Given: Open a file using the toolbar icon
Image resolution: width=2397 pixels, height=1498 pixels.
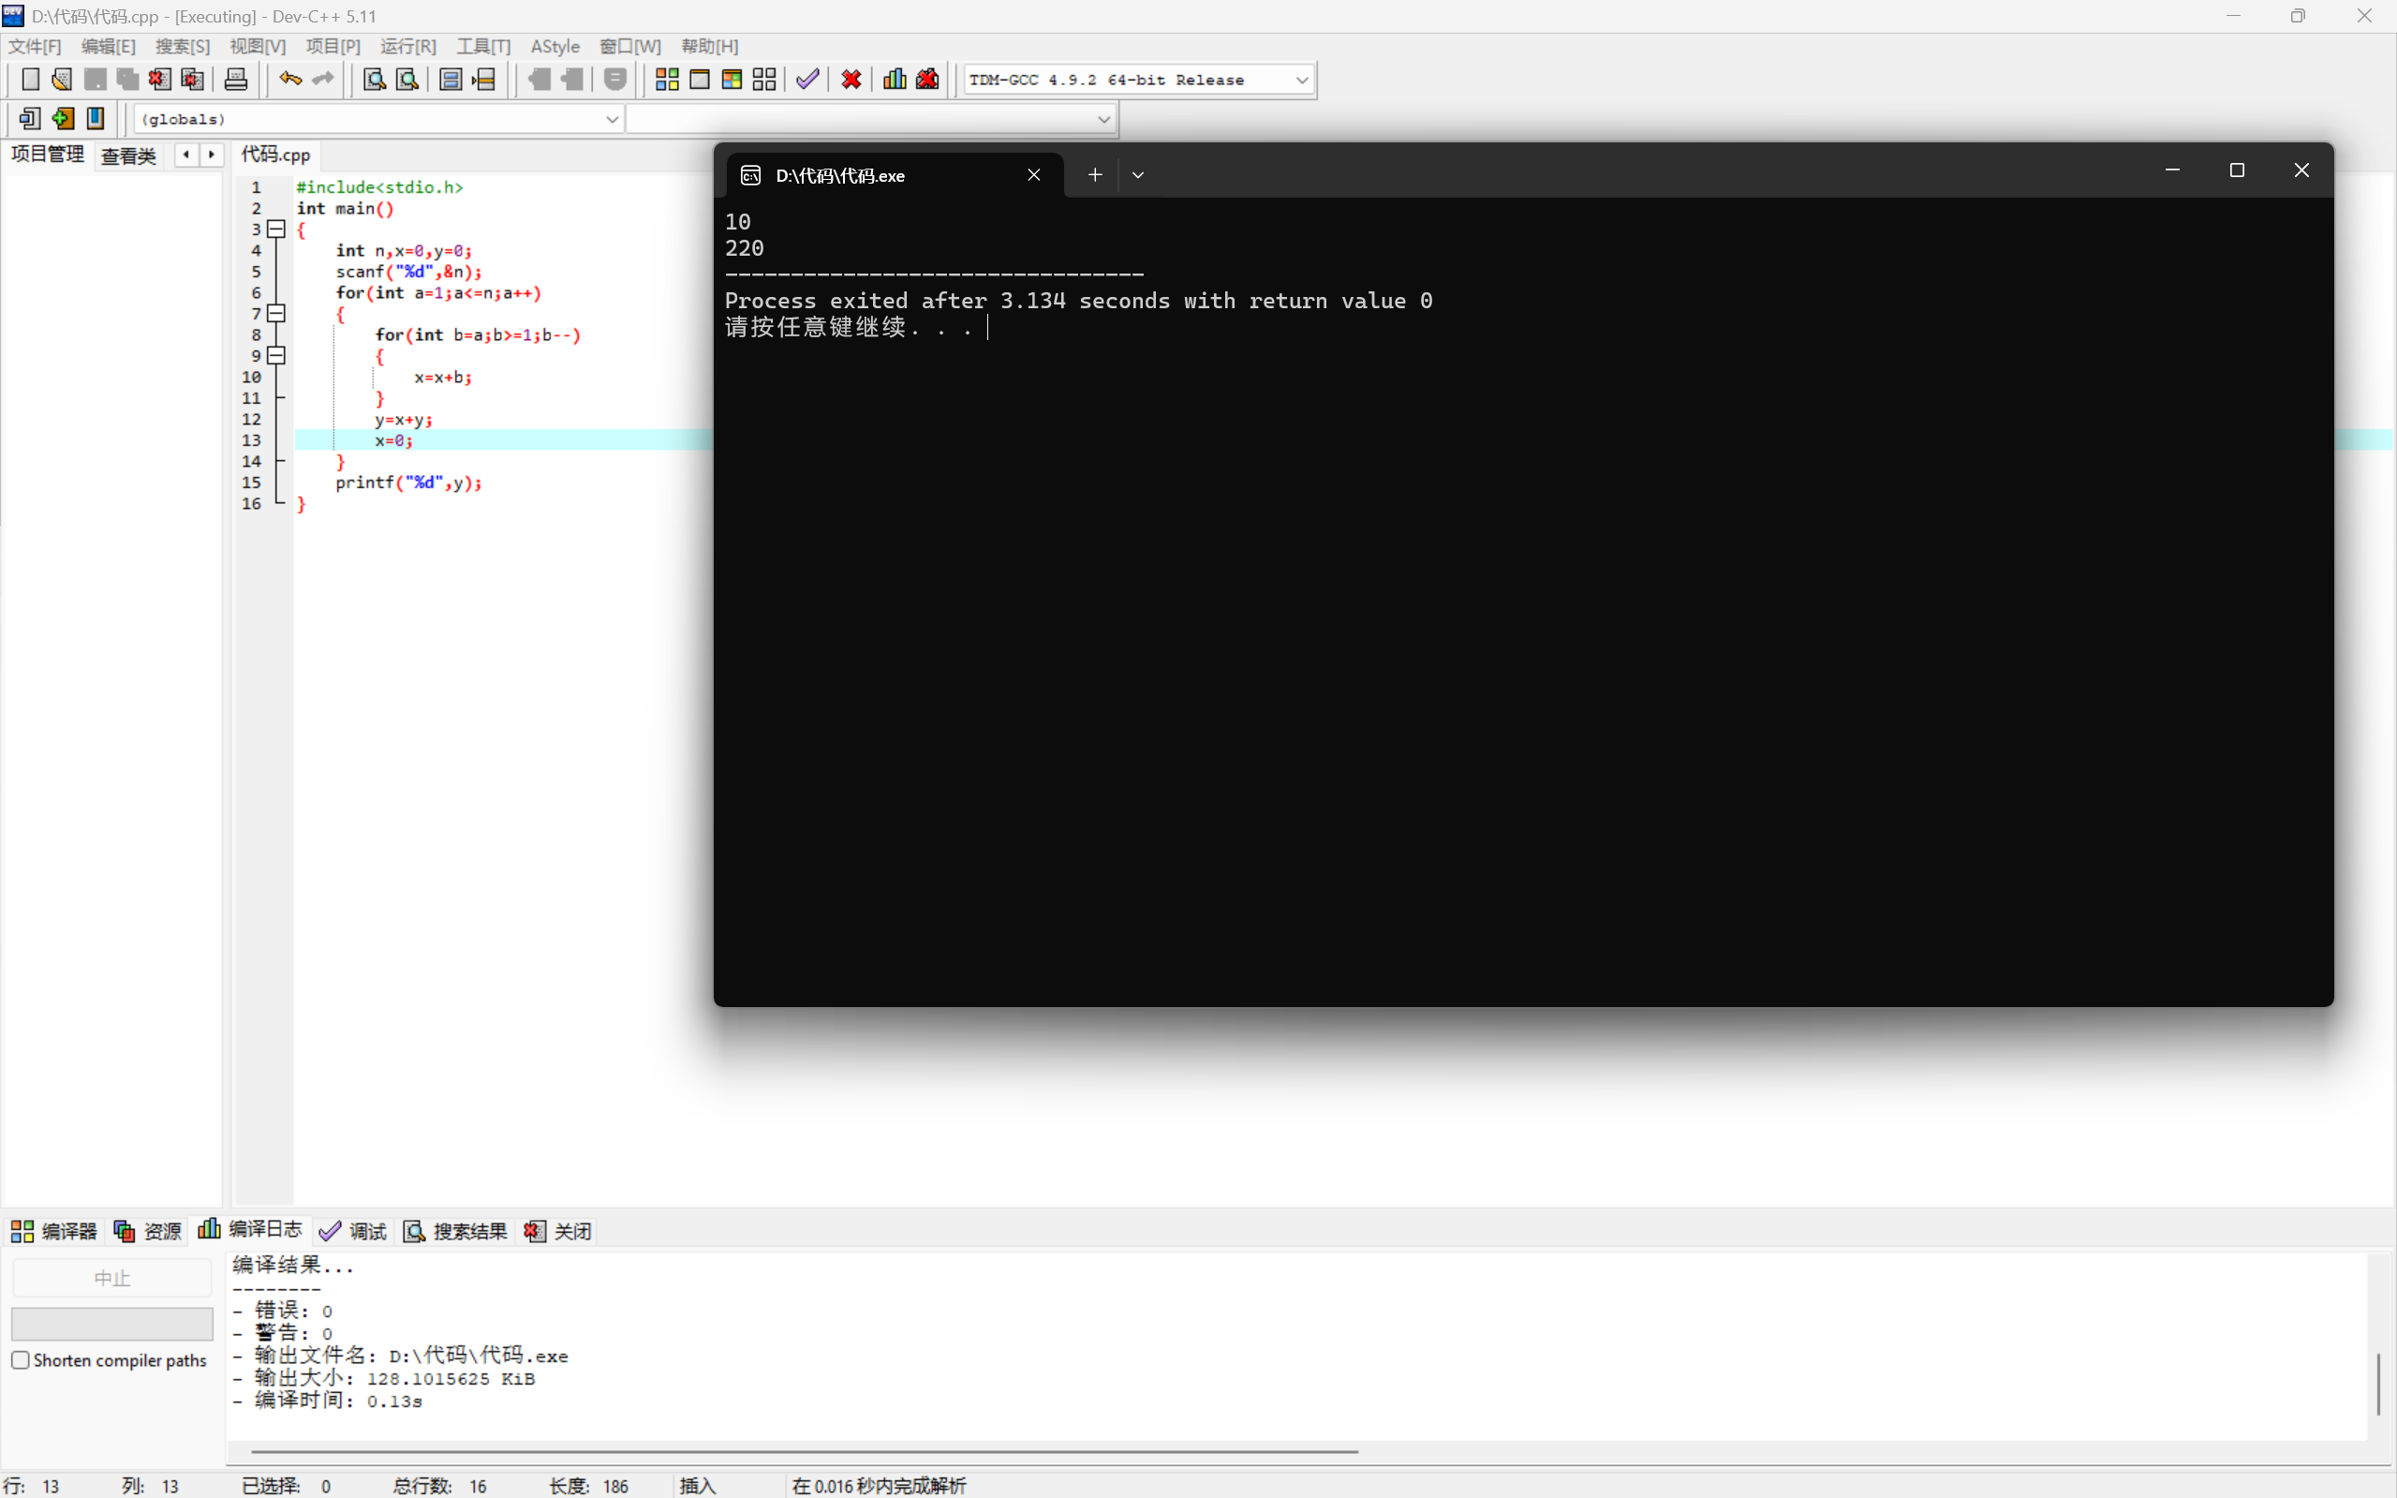Looking at the screenshot, I should point(61,80).
